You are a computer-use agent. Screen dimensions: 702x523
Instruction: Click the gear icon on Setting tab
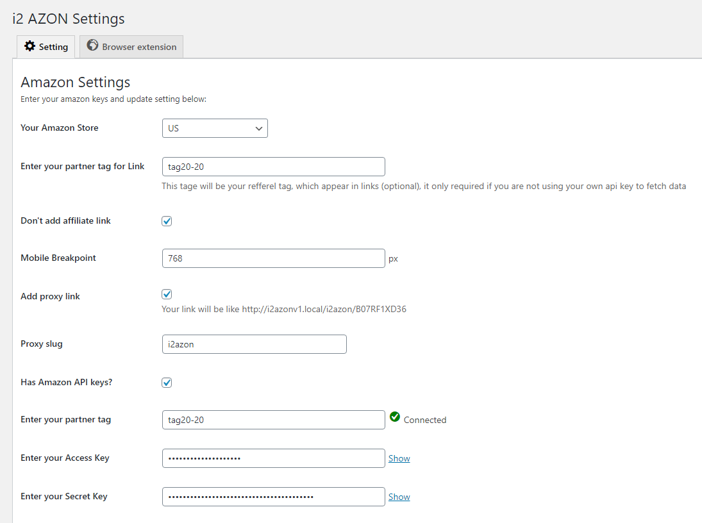(29, 46)
